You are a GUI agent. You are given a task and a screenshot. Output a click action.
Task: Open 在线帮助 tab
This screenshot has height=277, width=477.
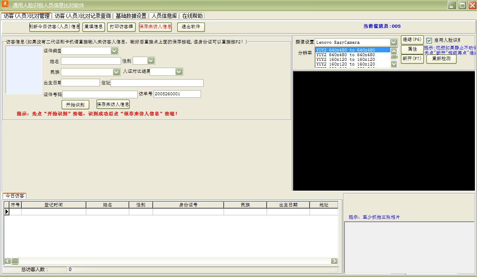coord(192,16)
